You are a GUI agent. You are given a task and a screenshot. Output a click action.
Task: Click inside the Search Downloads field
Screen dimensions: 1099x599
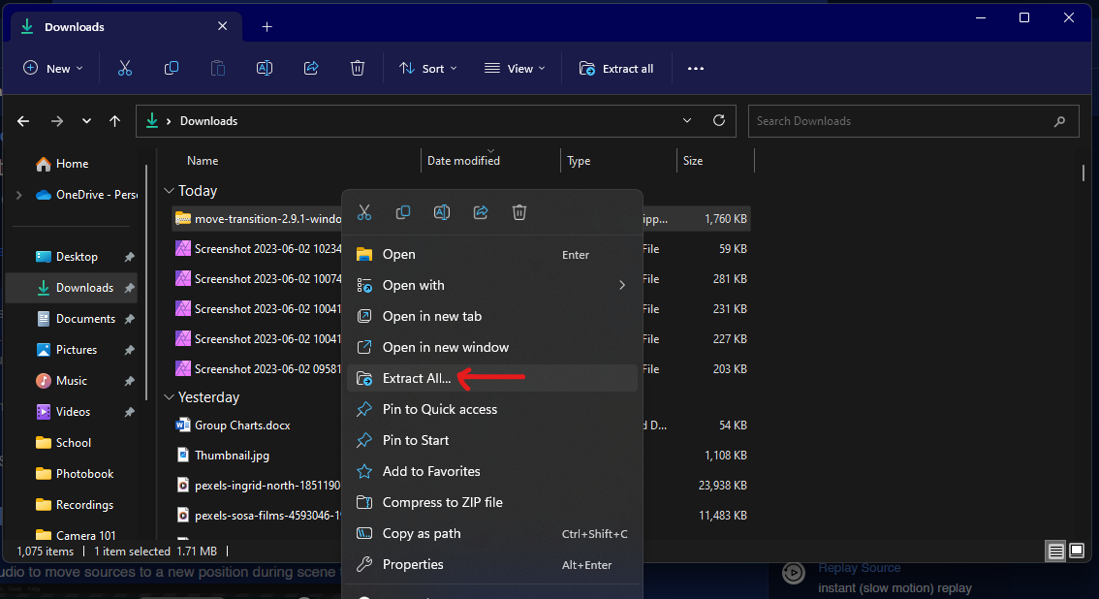[x=911, y=120]
